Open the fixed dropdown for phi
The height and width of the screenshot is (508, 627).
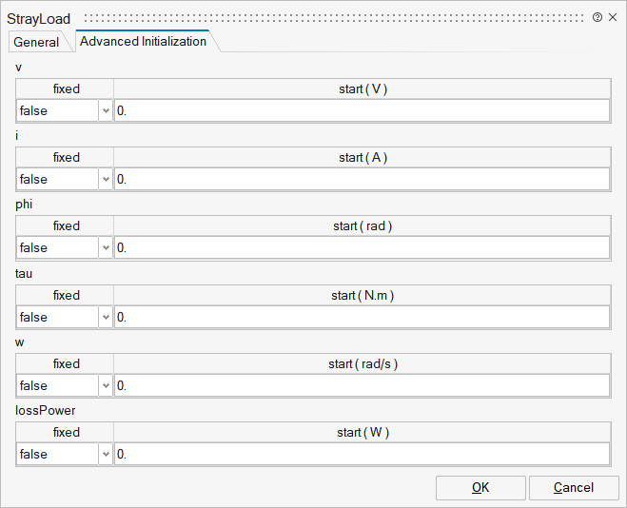click(x=105, y=247)
